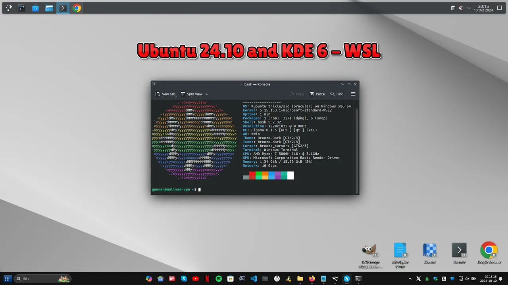Viewport: 508px width, 285px height.
Task: Expand the Split View dropdown arrow
Action: point(207,94)
